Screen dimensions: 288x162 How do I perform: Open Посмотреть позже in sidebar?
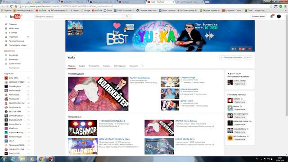point(18,45)
